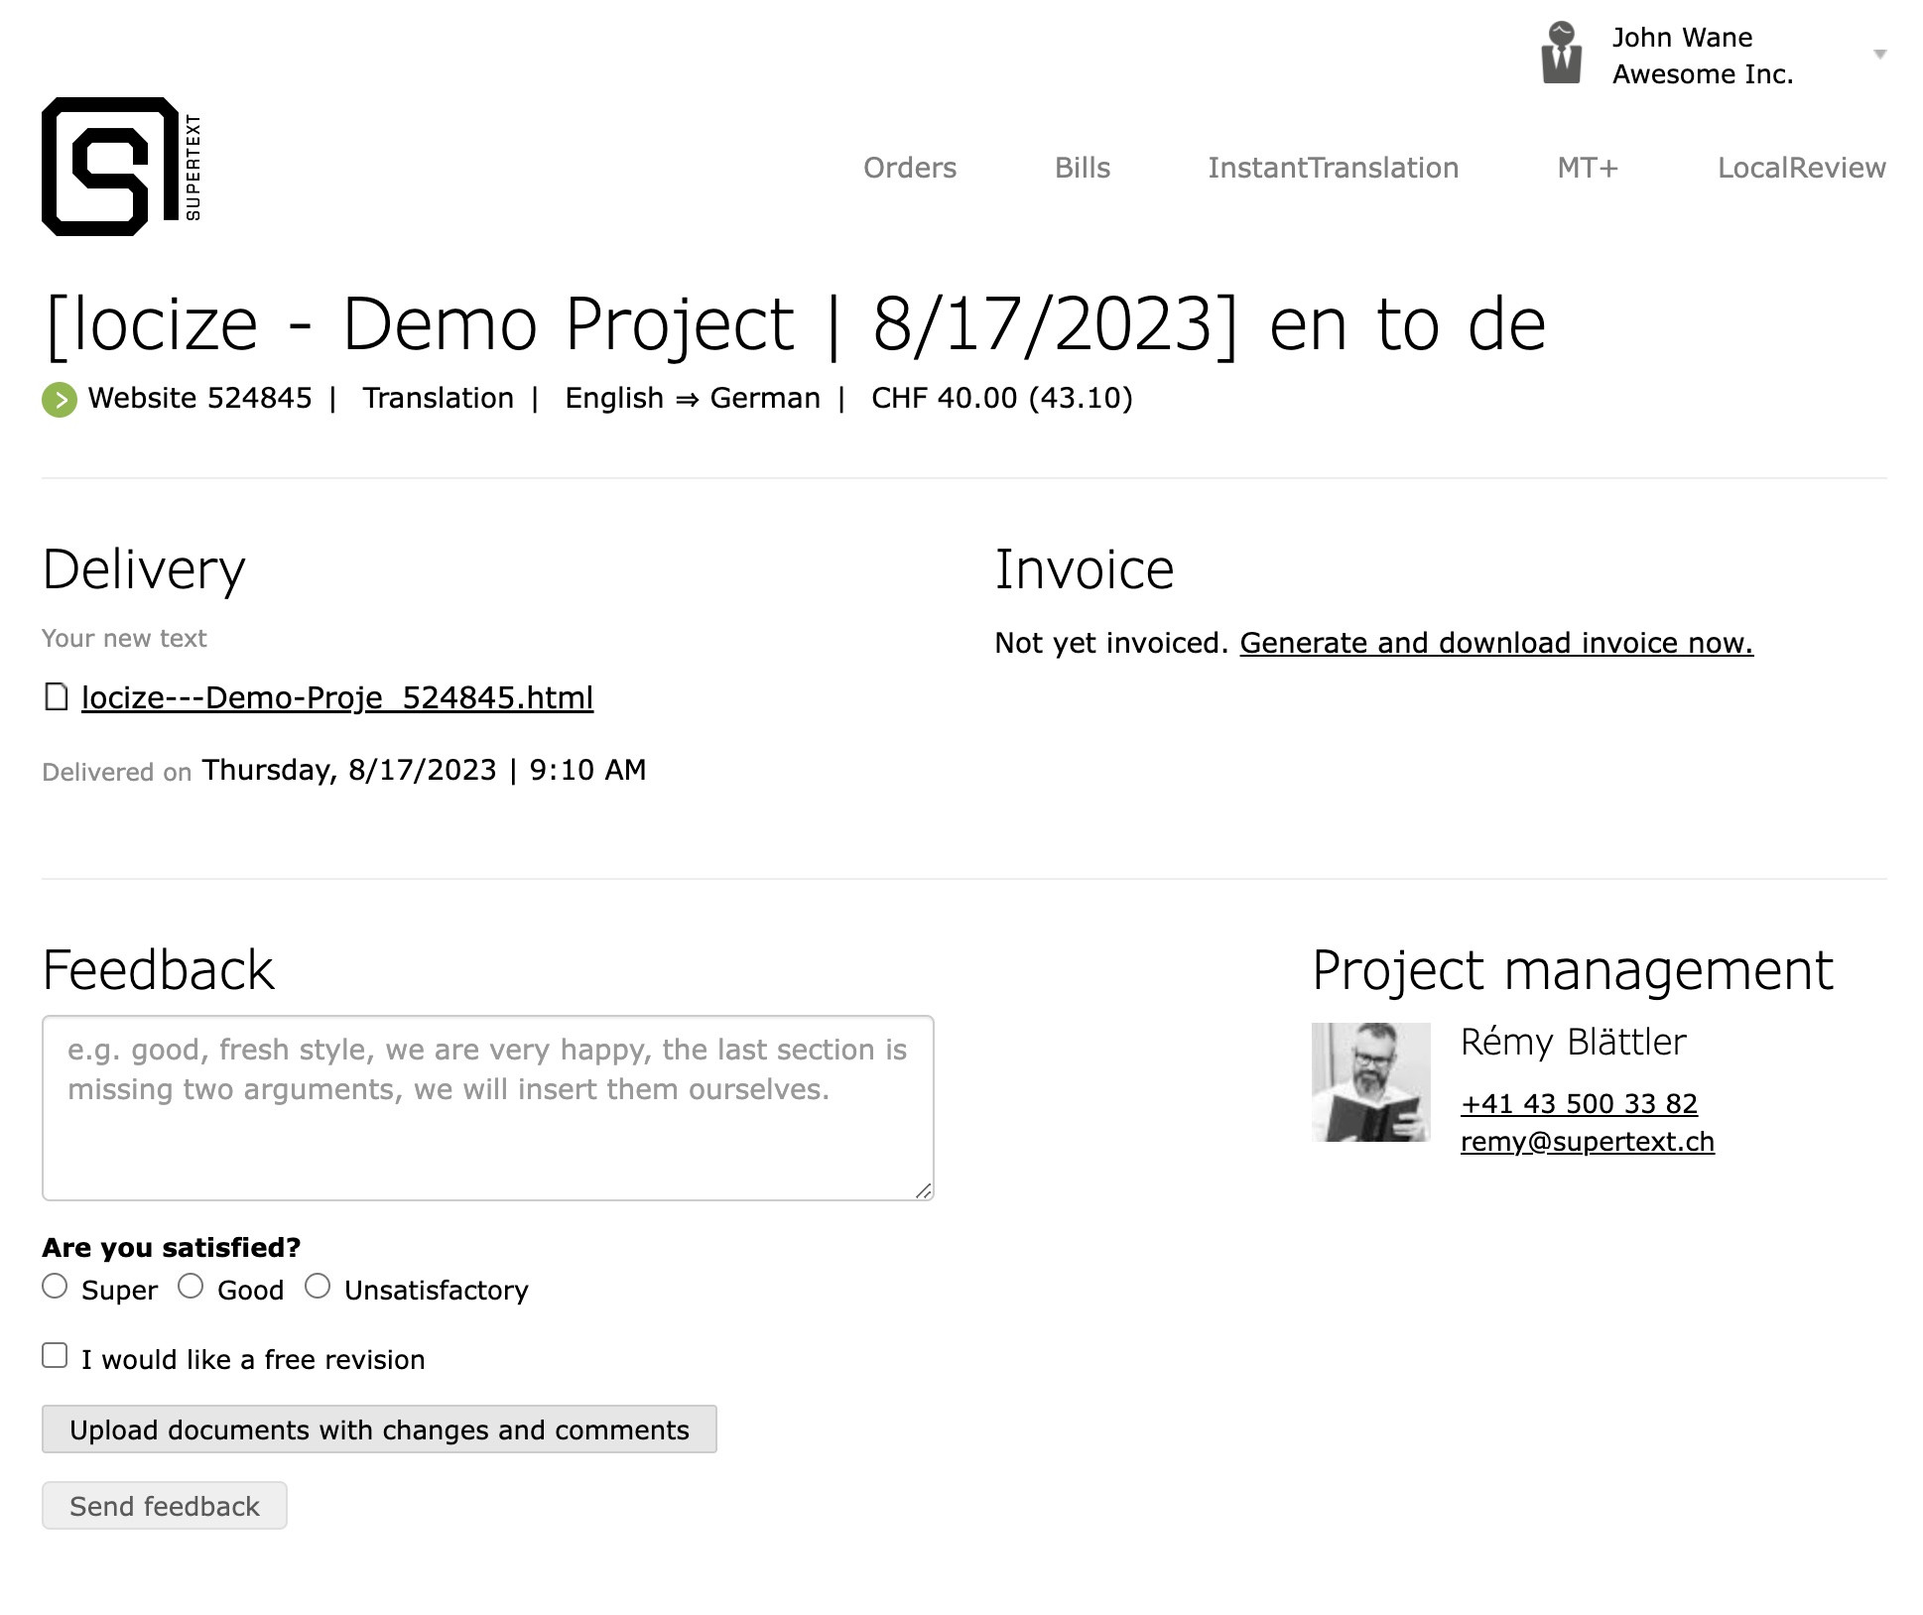Select the Good satisfaction radio button
Screen dimensions: 1923x1615
click(191, 1287)
